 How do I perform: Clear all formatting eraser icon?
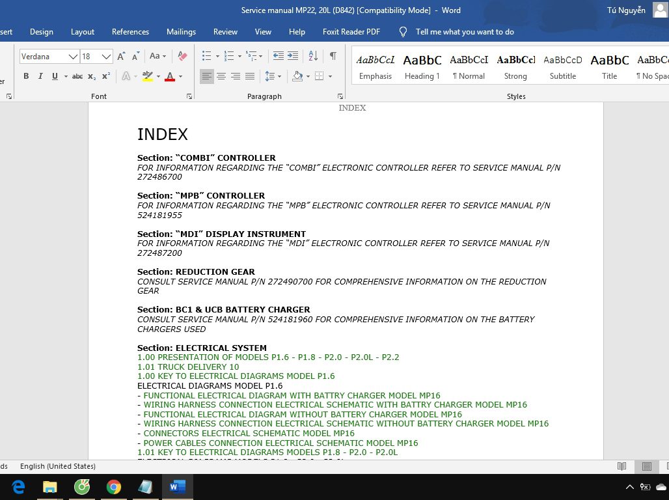click(183, 56)
